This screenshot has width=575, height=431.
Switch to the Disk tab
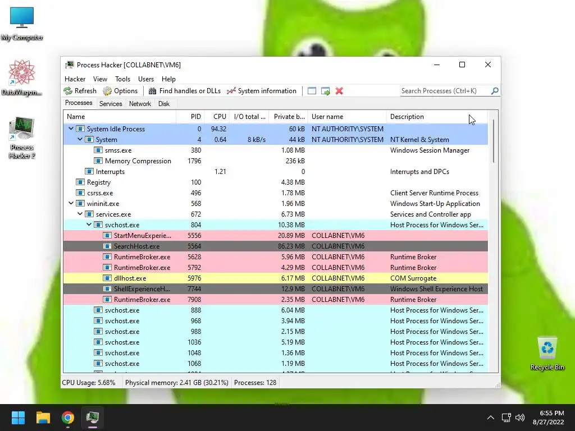pos(164,104)
